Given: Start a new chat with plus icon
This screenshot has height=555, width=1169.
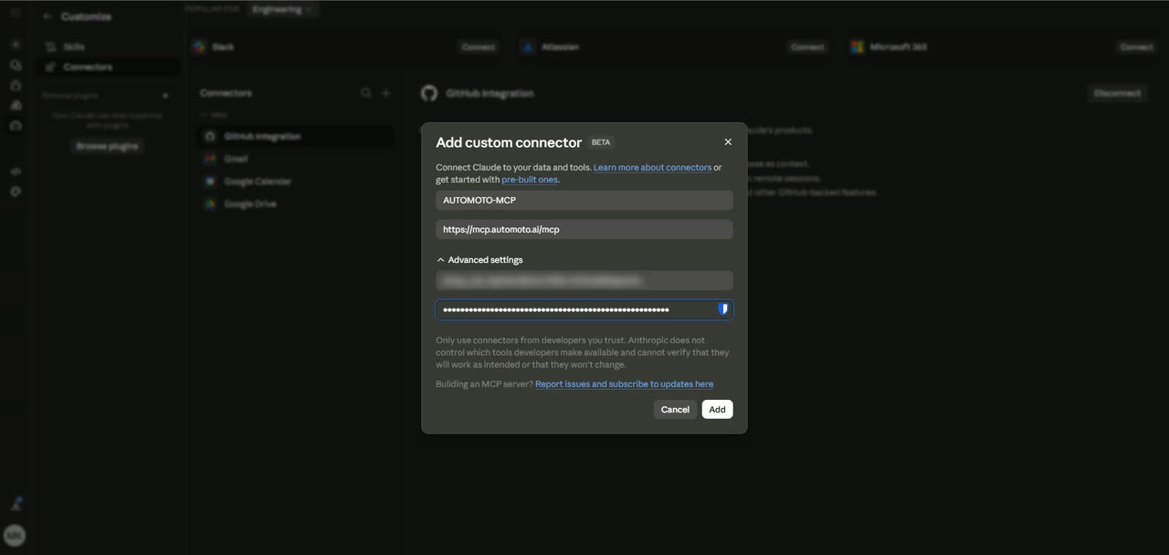Looking at the screenshot, I should click(16, 45).
